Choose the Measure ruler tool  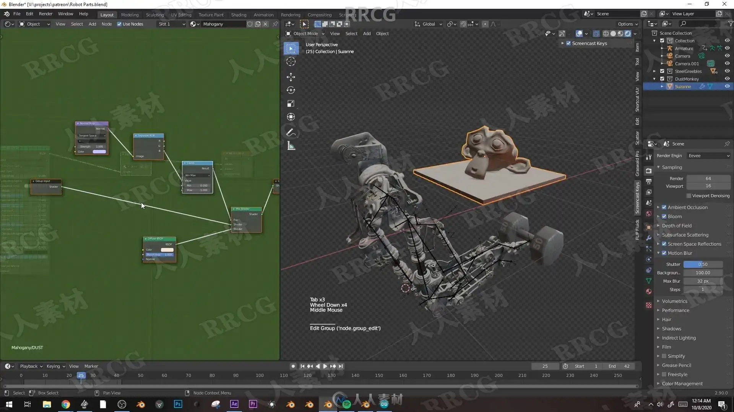pyautogui.click(x=291, y=146)
